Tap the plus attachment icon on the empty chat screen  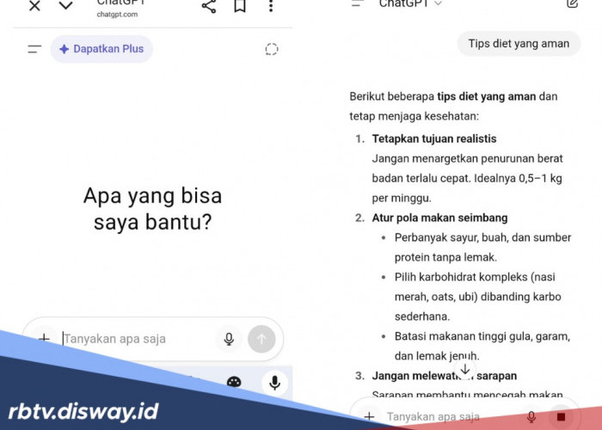(x=44, y=338)
